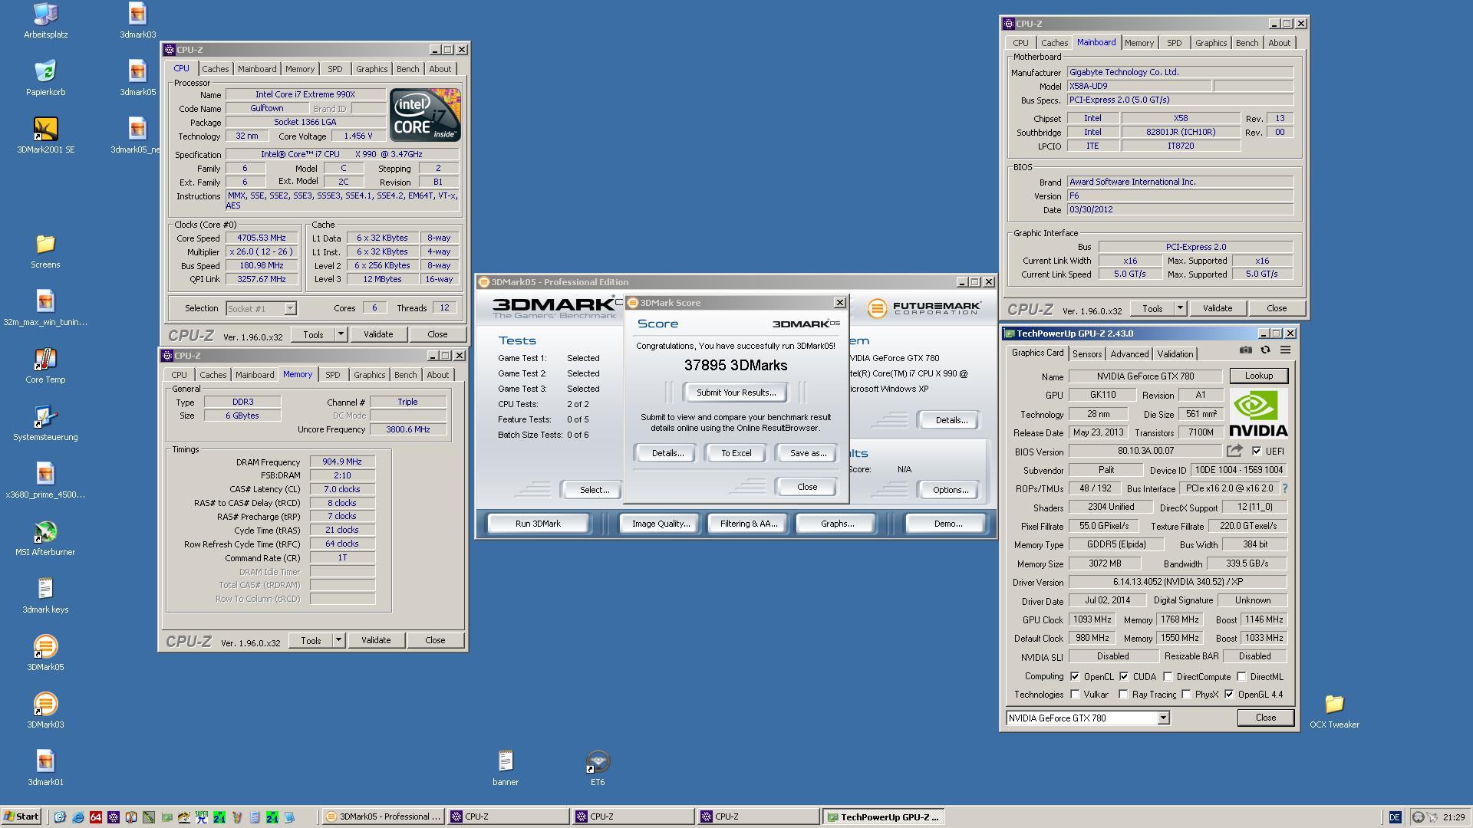Open the SPD tab in the Memory CPU-Z window
Image resolution: width=1473 pixels, height=828 pixels.
[x=332, y=375]
